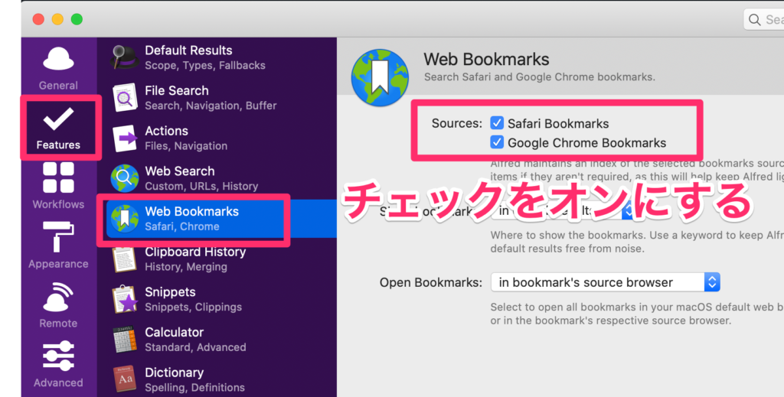Click the Dictionary book icon
Image resolution: width=784 pixels, height=397 pixels.
click(124, 379)
